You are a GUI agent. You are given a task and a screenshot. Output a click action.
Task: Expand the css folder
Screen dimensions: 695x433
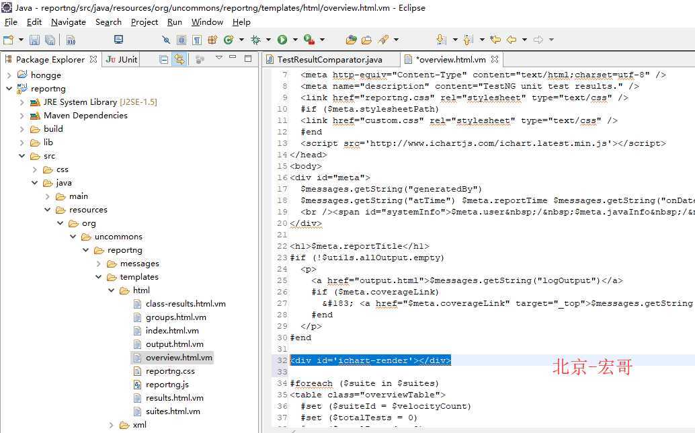pos(34,169)
